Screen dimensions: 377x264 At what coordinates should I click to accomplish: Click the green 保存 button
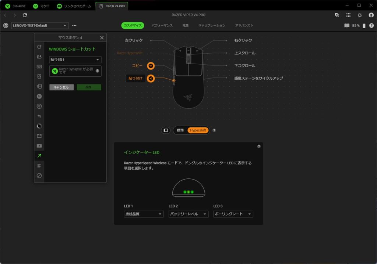(89, 87)
